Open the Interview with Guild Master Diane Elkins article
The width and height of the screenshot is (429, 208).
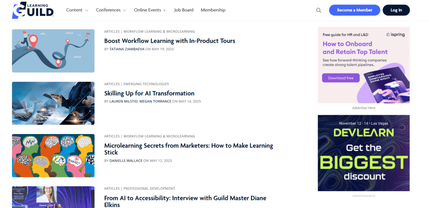tap(185, 201)
